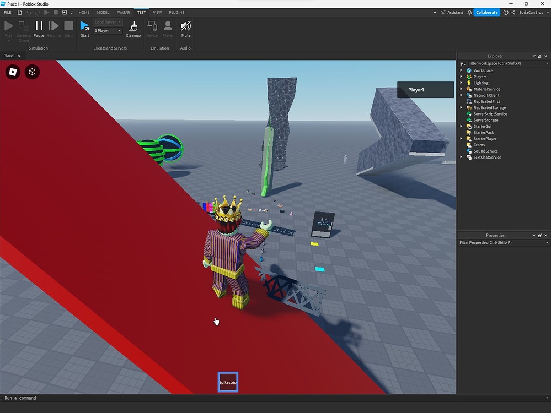
Task: Select the SoundService speaker icon in Explorer
Action: [470, 151]
